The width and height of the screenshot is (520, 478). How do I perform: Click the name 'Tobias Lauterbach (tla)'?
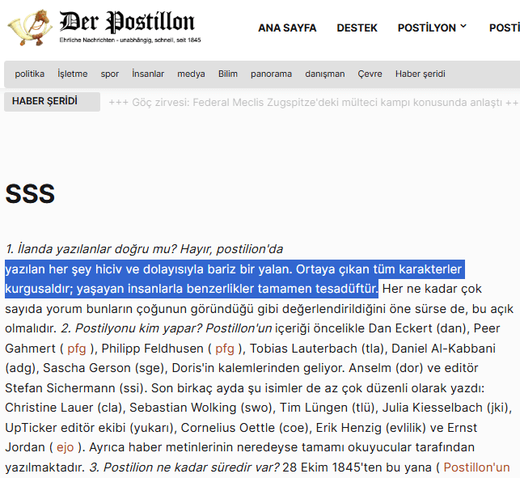point(317,349)
